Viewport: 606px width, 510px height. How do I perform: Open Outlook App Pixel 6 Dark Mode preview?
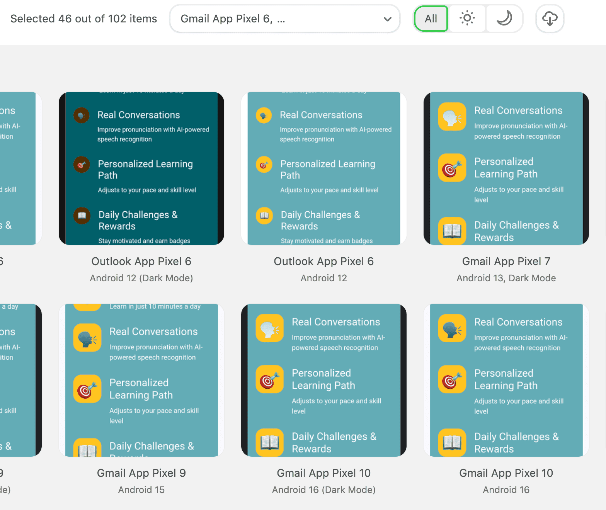(141, 168)
